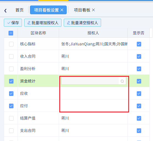The width and height of the screenshot is (153, 141).
Task: Toggle 显示否 for the 应付 row
Action: coord(139,106)
